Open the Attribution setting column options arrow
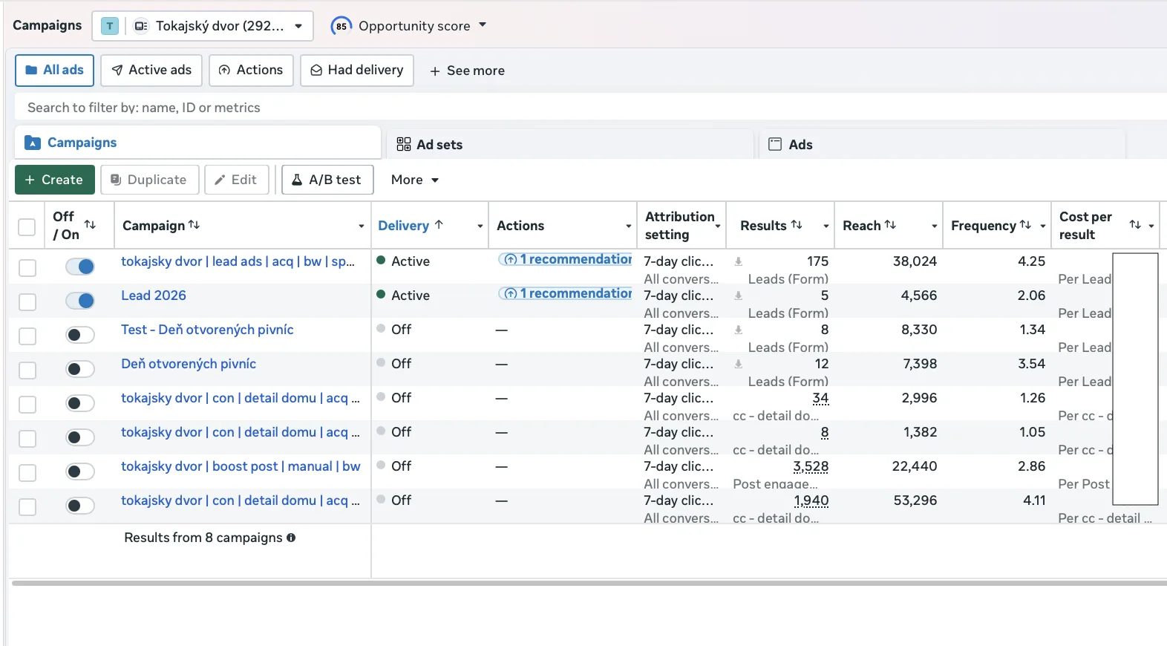This screenshot has width=1167, height=646. [718, 226]
